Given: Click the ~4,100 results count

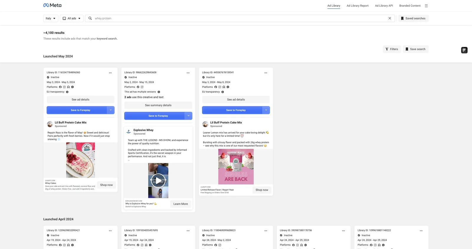Looking at the screenshot, I should pos(54,33).
